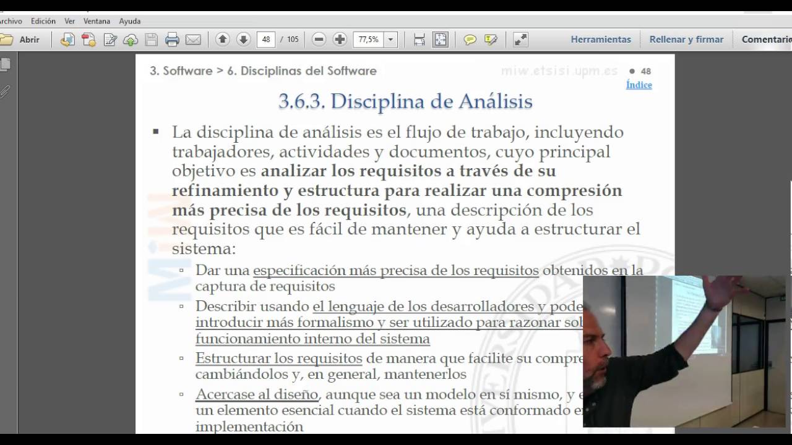Click the add sticky note icon
Image resolution: width=792 pixels, height=445 pixels.
[470, 40]
